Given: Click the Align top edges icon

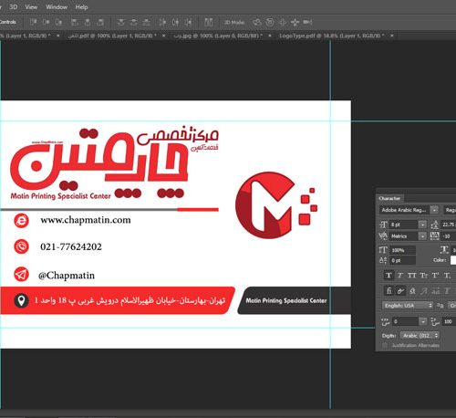Looking at the screenshot, I should tap(33, 22).
